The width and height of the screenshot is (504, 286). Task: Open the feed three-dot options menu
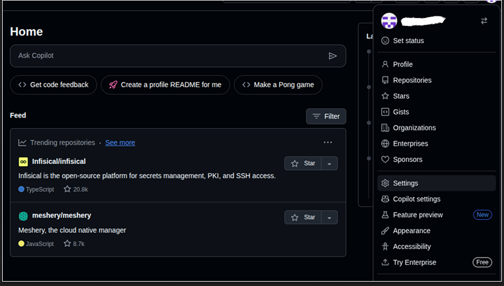pyautogui.click(x=328, y=143)
